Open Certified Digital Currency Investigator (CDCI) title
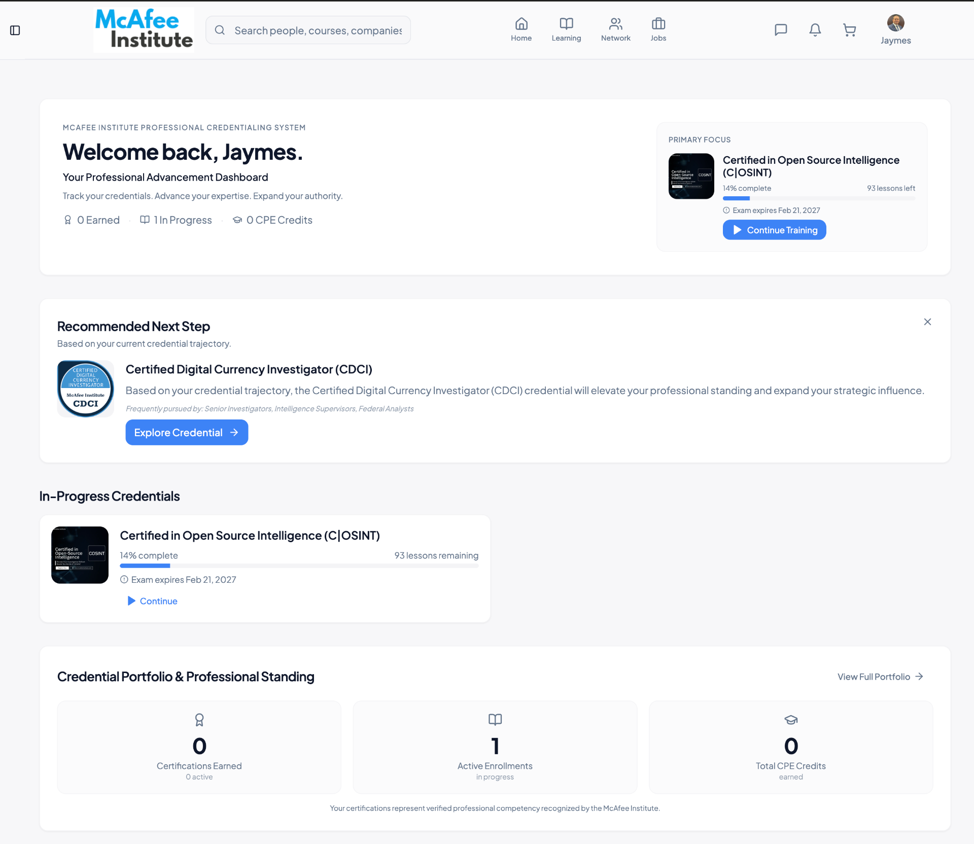The image size is (974, 844). click(249, 369)
